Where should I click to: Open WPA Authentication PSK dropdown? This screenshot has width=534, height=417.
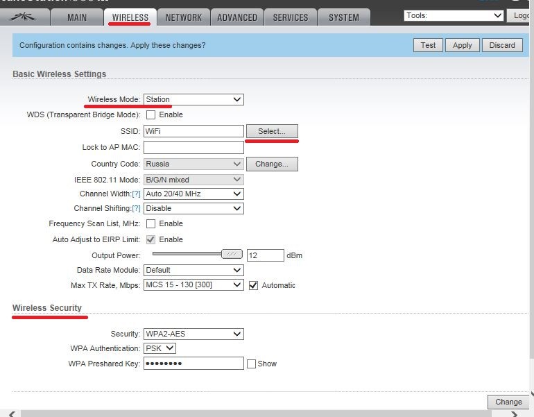pos(160,348)
